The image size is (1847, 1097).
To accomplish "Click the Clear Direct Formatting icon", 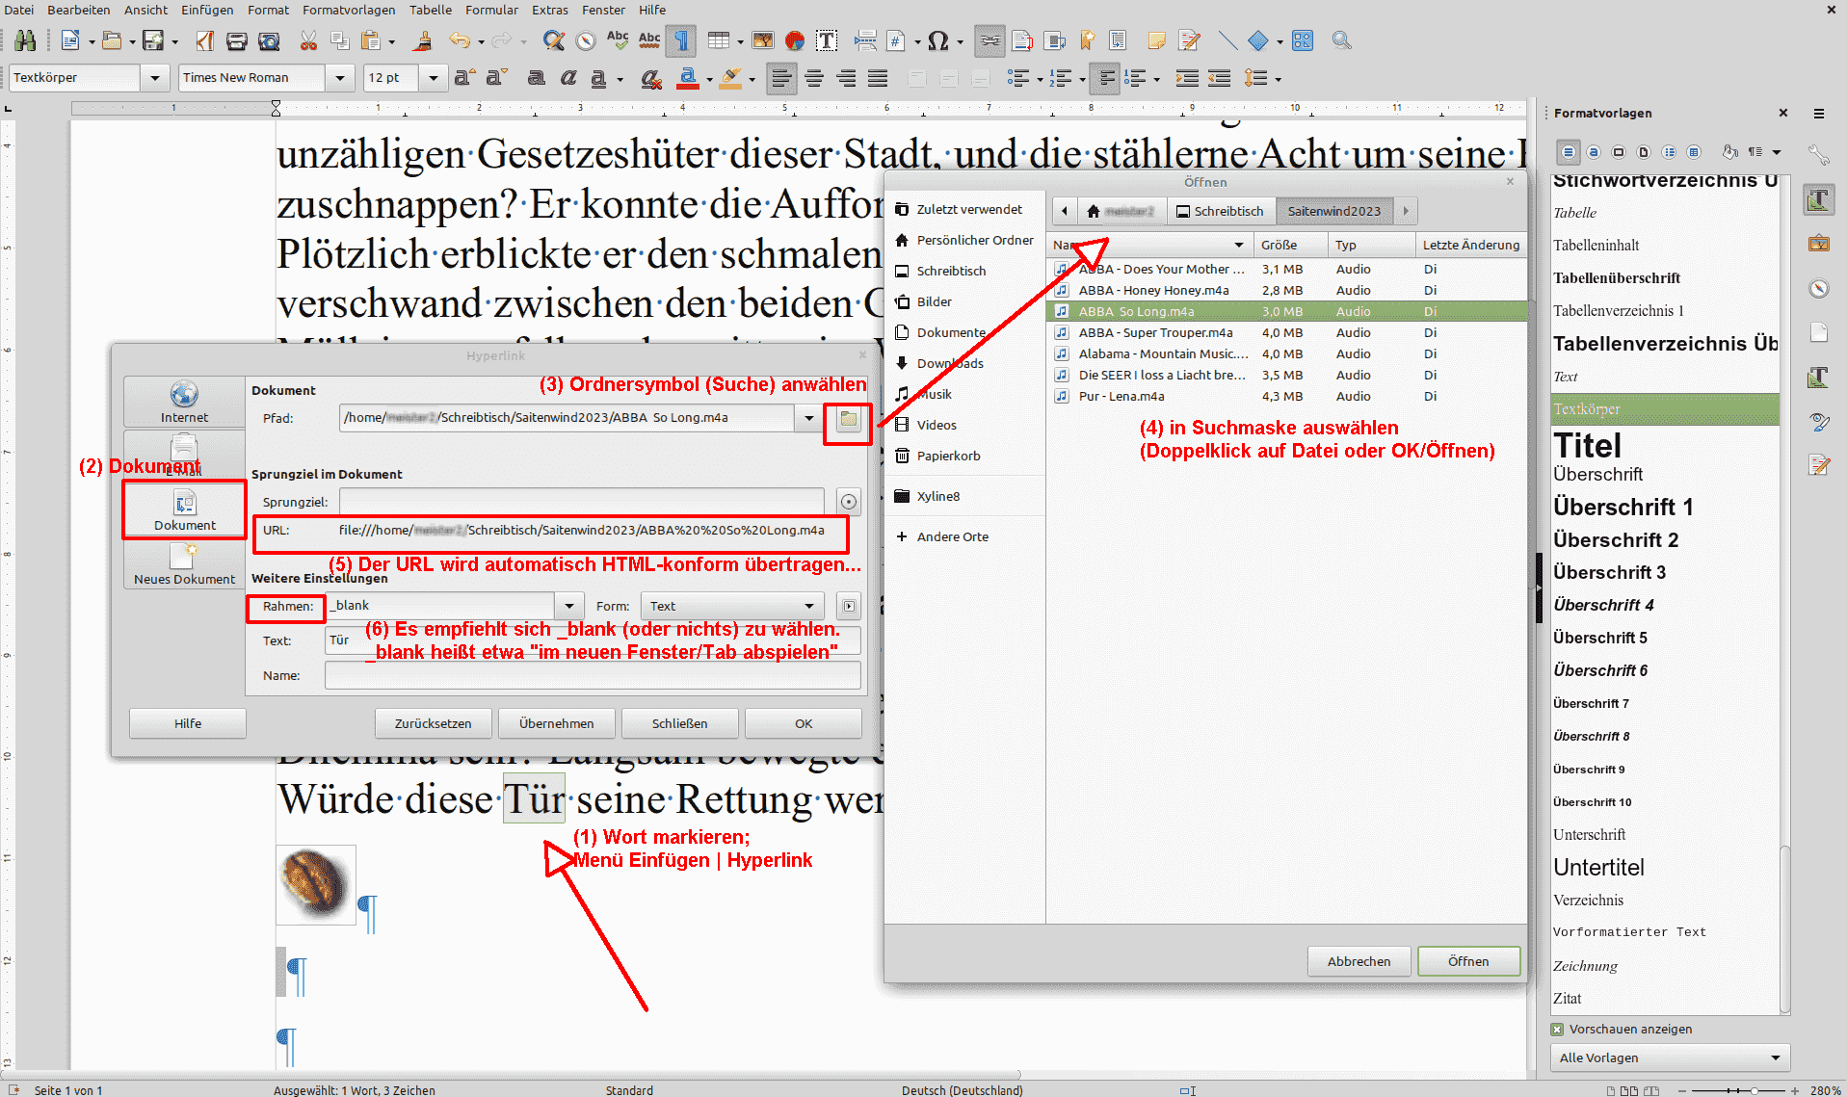I will pyautogui.click(x=651, y=78).
